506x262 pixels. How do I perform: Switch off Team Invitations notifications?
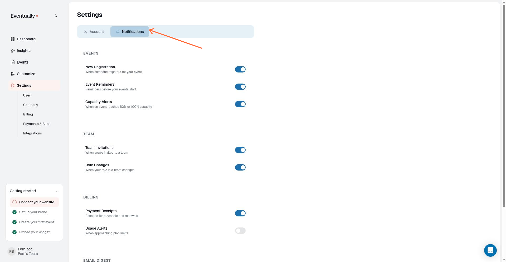point(240,150)
